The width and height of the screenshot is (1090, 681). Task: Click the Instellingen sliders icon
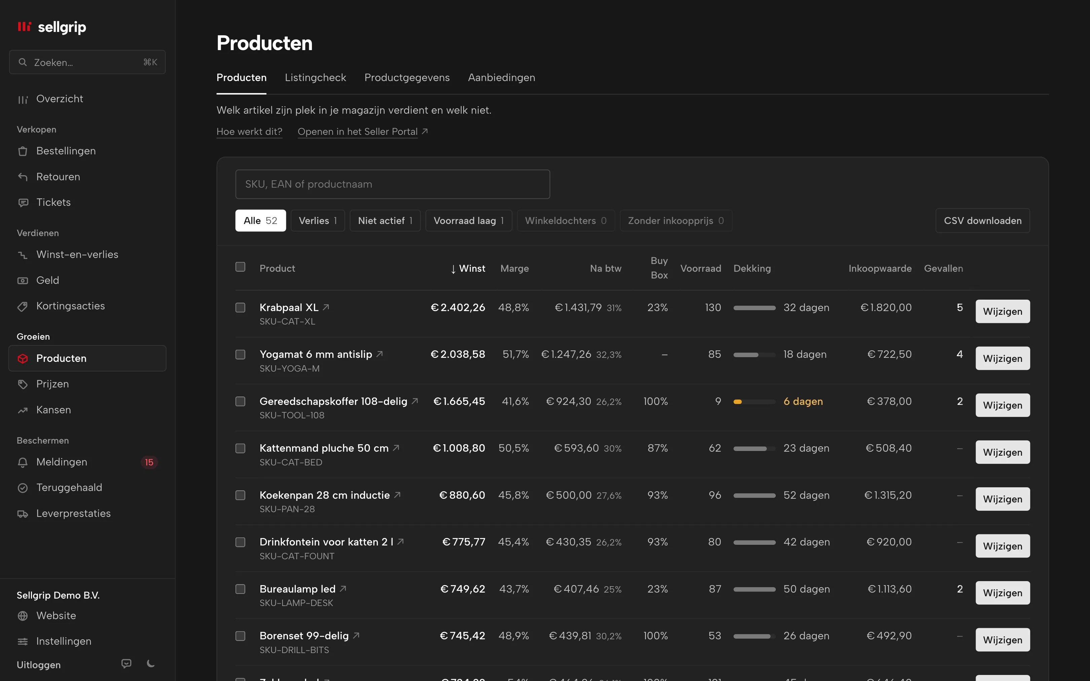pyautogui.click(x=23, y=641)
